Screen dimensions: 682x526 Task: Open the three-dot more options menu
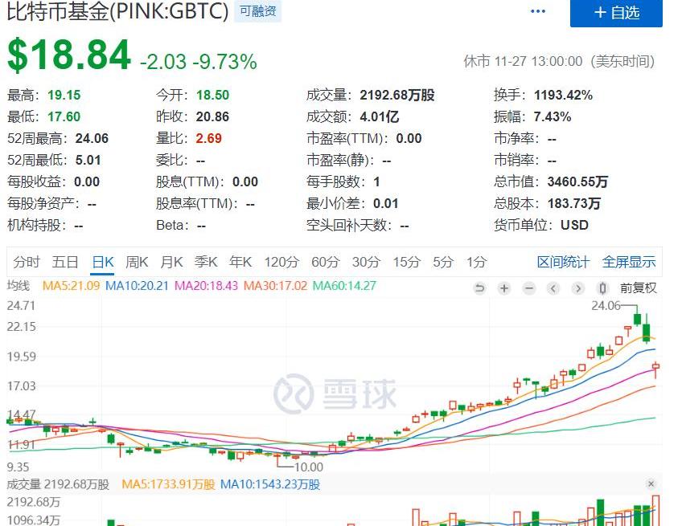click(x=538, y=12)
